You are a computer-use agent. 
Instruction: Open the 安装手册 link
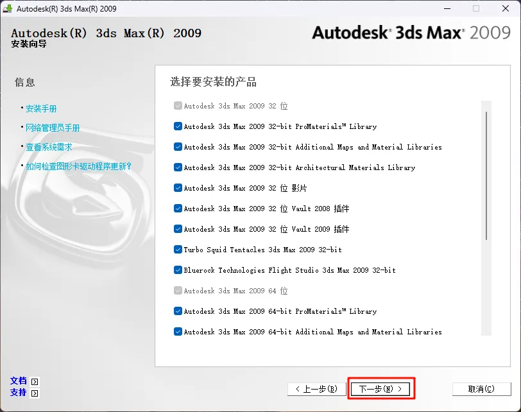click(41, 108)
